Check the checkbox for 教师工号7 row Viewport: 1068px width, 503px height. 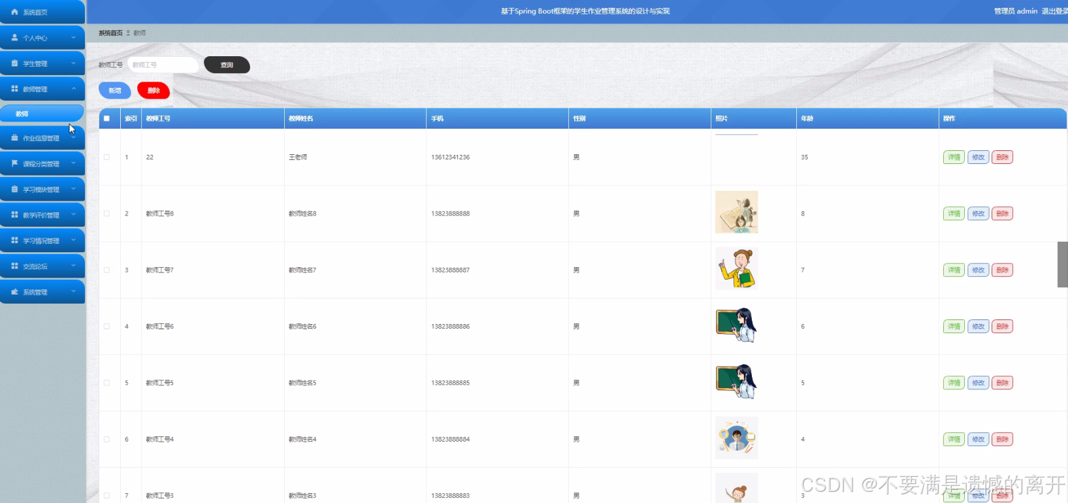(106, 270)
